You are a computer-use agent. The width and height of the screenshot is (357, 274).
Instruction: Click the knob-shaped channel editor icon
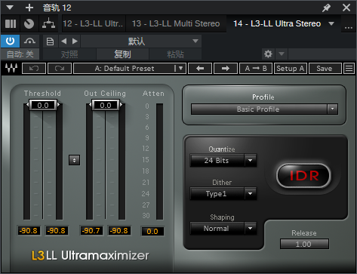pyautogui.click(x=29, y=23)
